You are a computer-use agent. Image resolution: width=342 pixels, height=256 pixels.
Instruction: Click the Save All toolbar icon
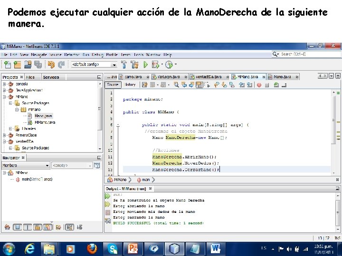click(38, 64)
